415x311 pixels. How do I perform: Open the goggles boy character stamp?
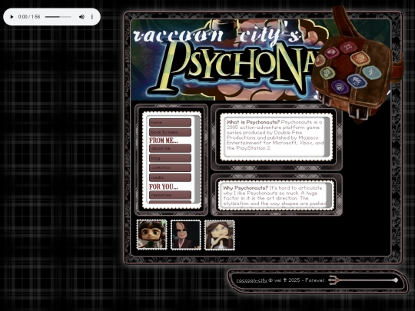click(152, 234)
